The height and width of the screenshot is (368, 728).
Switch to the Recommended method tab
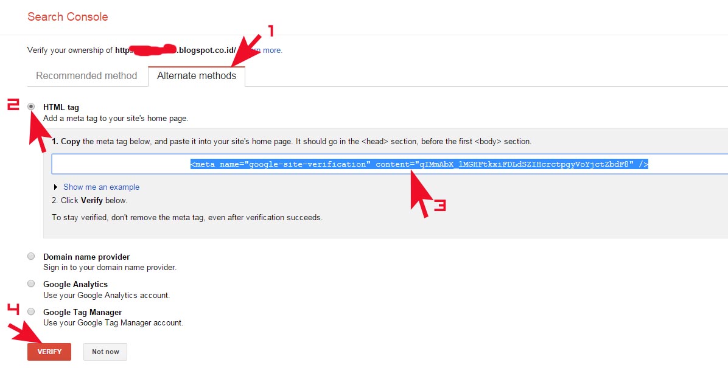(87, 75)
